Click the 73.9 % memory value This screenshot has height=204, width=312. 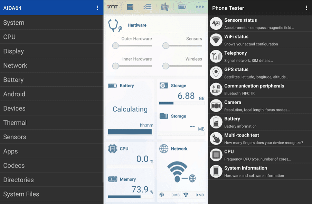tap(142, 189)
